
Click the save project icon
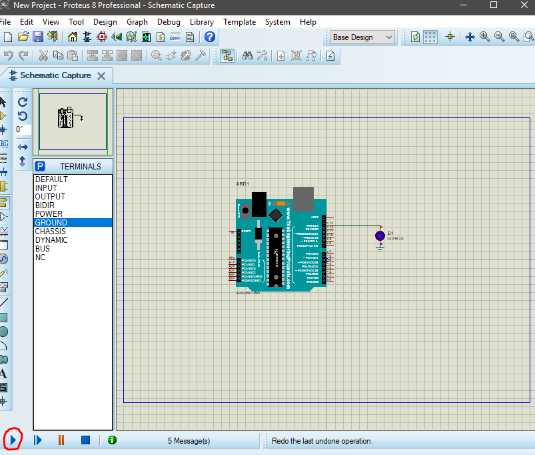38,37
